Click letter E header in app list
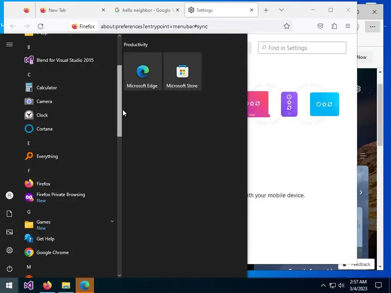 29,143
